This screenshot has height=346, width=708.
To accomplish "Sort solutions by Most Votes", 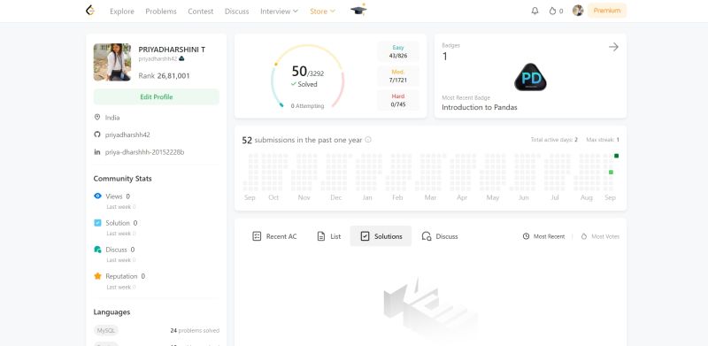I will click(600, 236).
